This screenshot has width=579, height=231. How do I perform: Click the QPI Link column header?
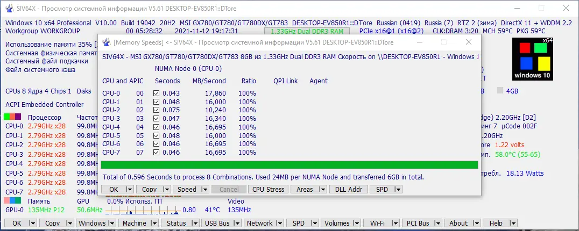click(x=285, y=81)
